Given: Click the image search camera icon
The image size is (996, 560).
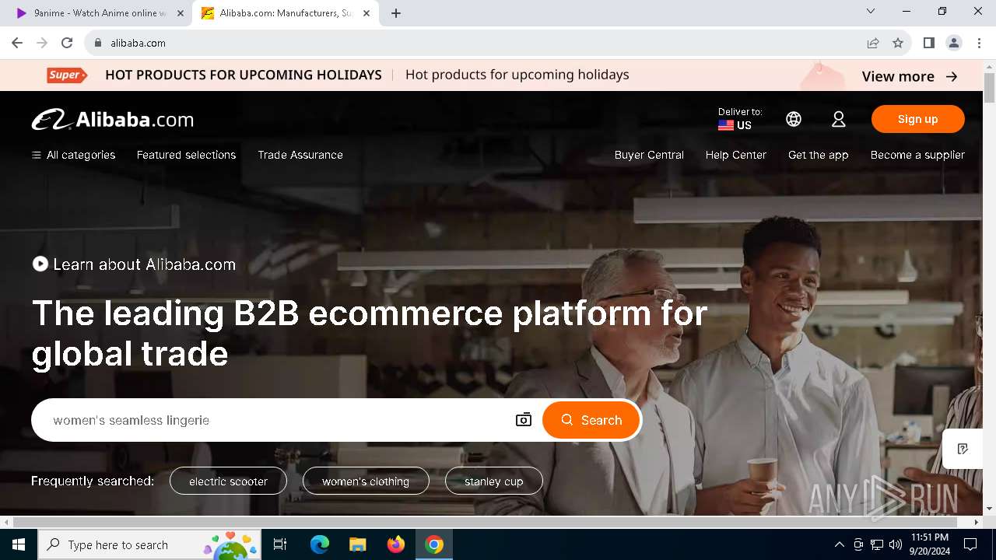Looking at the screenshot, I should tap(524, 420).
